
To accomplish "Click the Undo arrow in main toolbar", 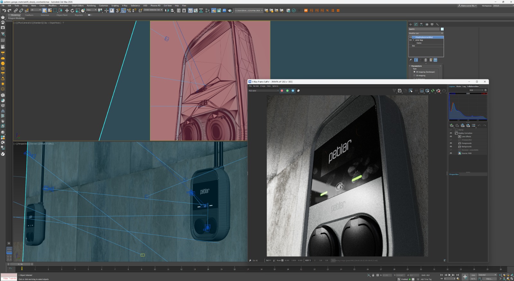I will [x=4, y=11].
